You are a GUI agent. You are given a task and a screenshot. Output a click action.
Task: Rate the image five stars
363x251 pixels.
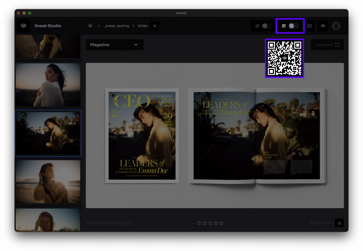[x=221, y=223]
